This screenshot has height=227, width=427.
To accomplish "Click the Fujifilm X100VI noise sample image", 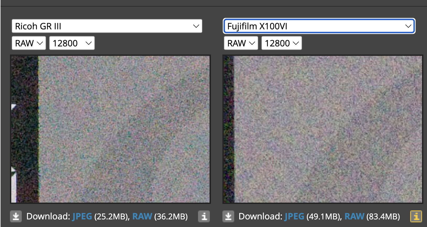I will [323, 129].
